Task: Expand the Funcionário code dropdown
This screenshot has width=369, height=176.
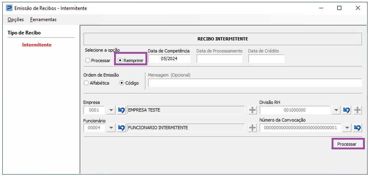Action: (x=111, y=128)
